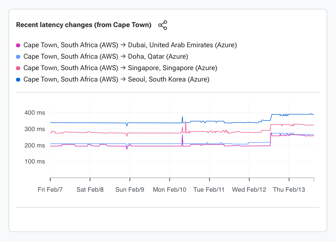Select the Fri Feb/7 axis label

pyautogui.click(x=50, y=189)
